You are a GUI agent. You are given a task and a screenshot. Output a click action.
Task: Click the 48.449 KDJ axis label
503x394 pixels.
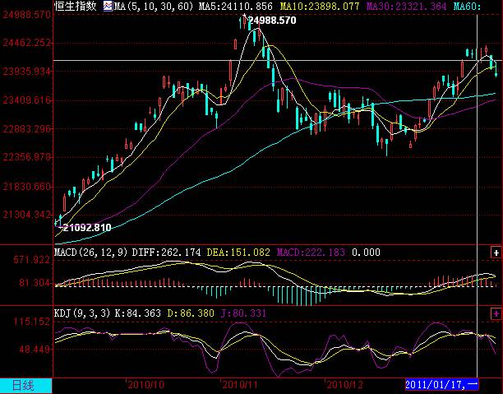[x=35, y=349]
